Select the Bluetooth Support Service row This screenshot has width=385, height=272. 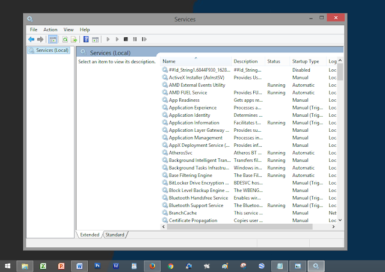pos(249,205)
